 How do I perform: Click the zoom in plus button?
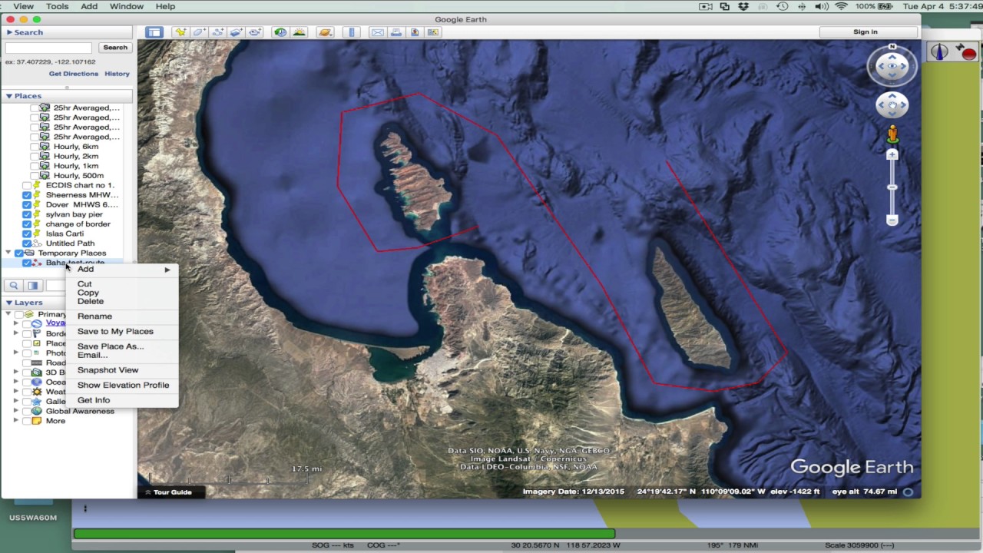tap(892, 154)
